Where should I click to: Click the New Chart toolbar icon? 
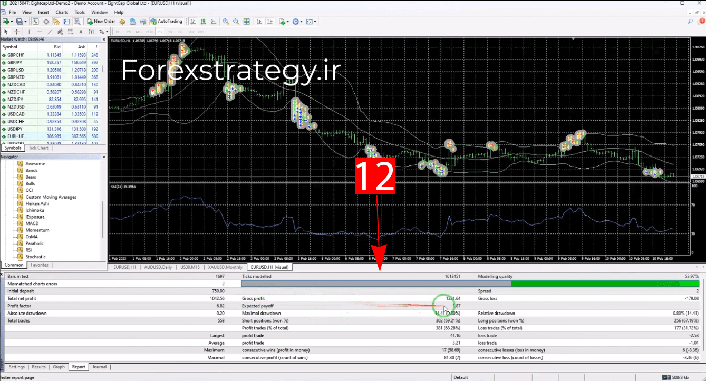coord(6,22)
